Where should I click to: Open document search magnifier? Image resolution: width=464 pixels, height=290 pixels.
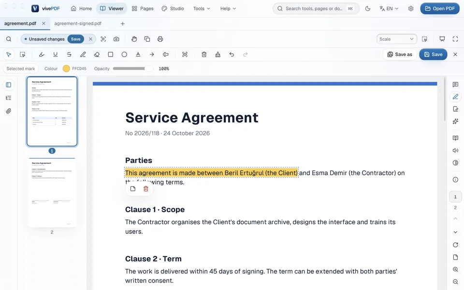point(9,39)
